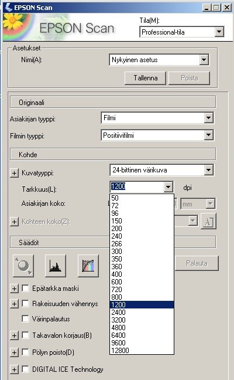Enable the Epätarkka maski checkbox
Viewport: 234px width, 380px height.
coord(25,288)
